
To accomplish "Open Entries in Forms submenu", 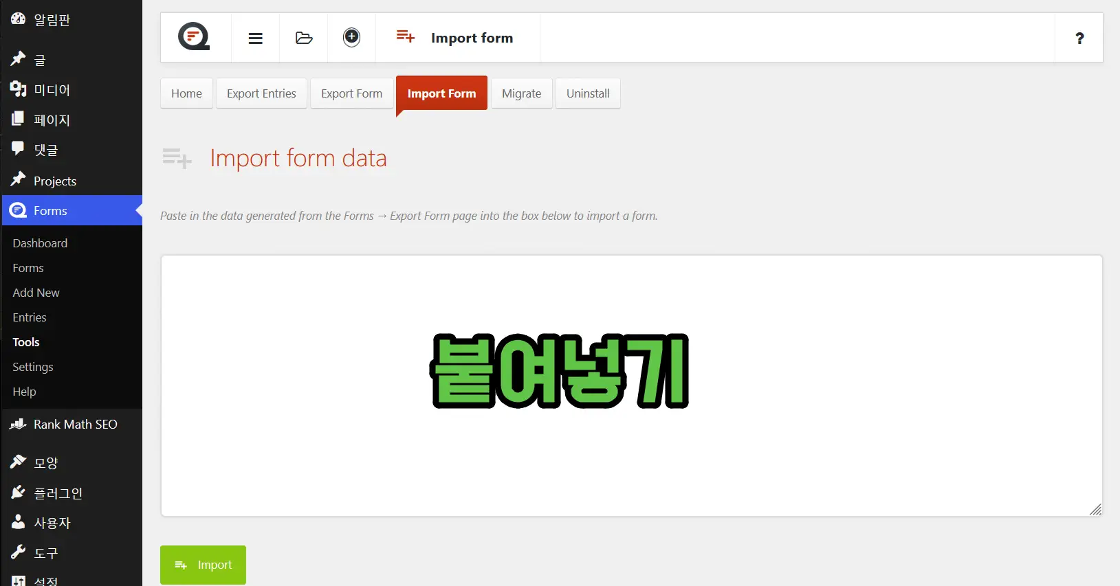I will (x=30, y=317).
